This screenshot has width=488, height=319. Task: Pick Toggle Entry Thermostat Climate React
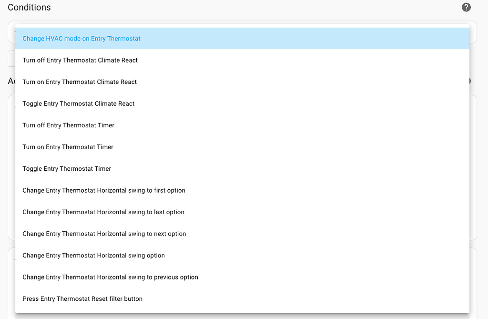tap(242, 103)
